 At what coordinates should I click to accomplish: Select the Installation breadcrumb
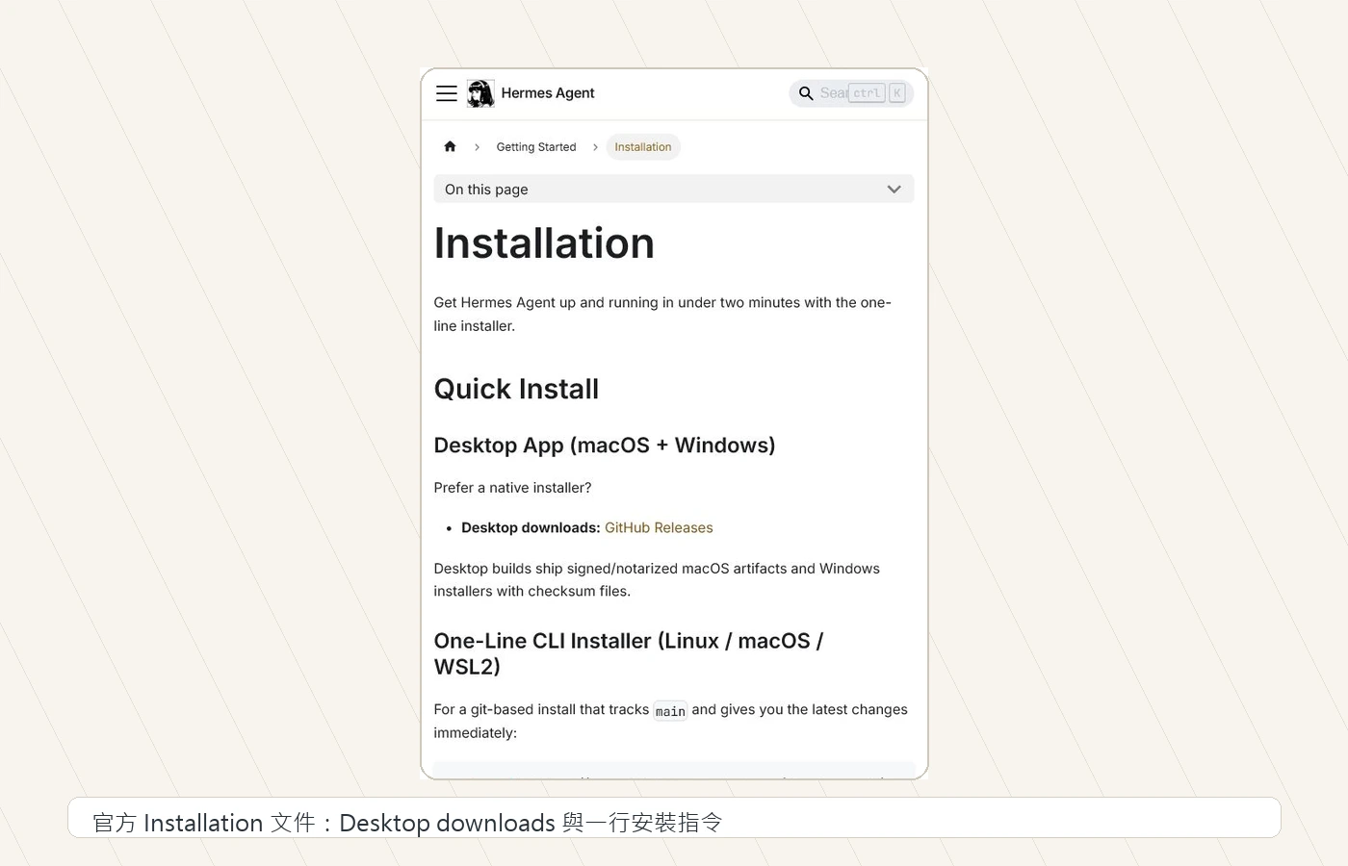(x=643, y=147)
